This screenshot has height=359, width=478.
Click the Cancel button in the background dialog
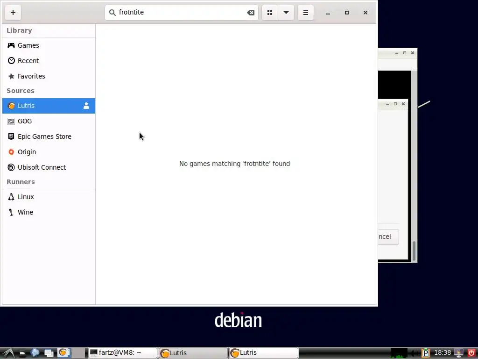[388, 237]
